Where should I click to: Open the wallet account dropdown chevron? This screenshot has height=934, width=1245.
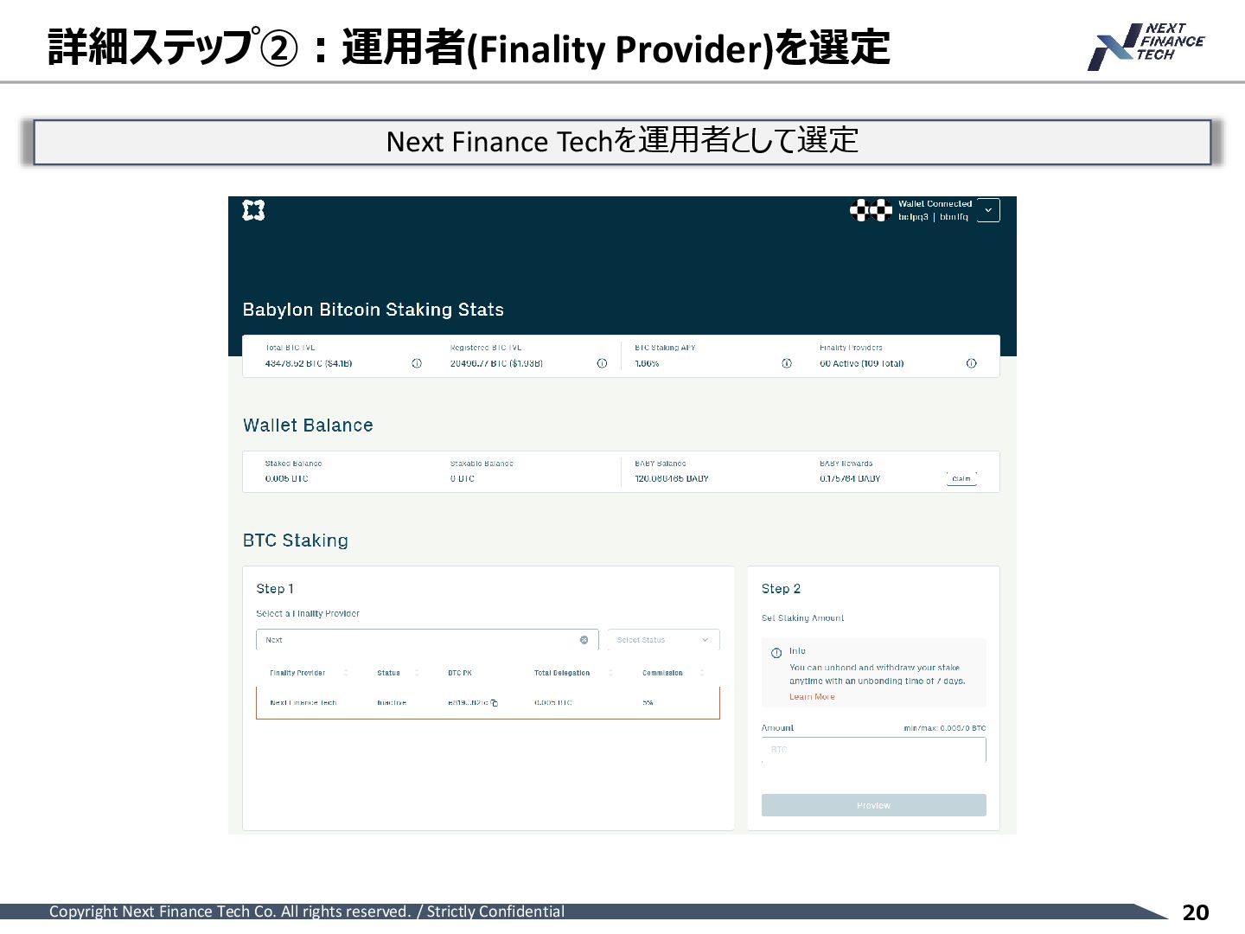pos(988,210)
